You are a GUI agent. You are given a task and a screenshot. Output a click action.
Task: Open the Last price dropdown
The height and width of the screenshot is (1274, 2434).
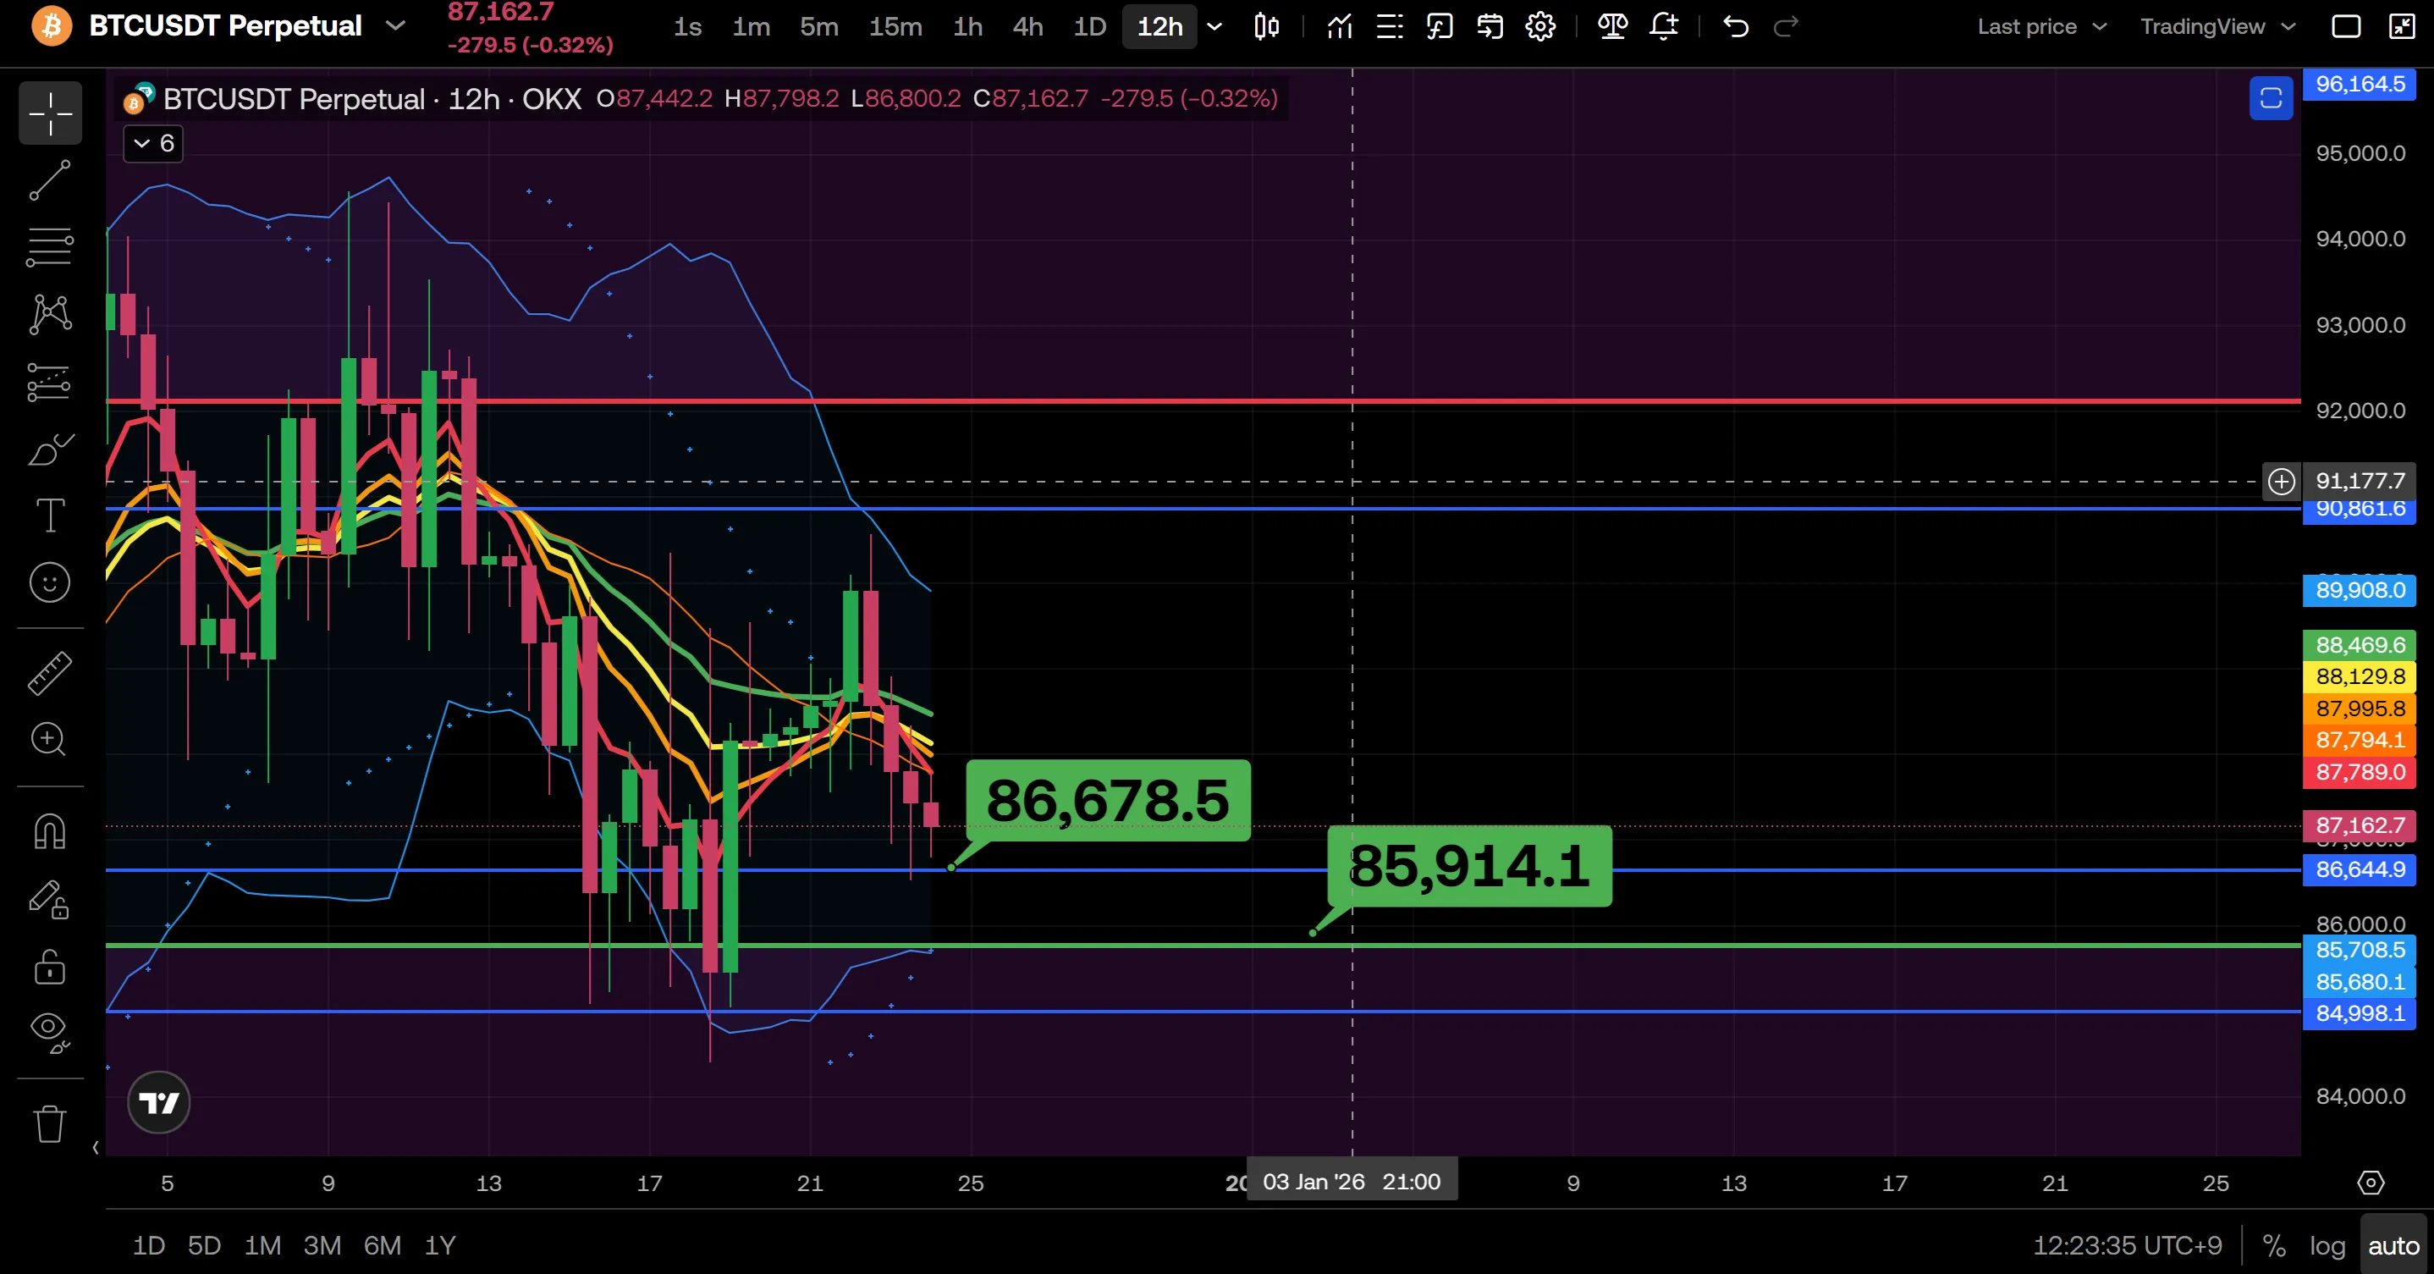pyautogui.click(x=2041, y=26)
